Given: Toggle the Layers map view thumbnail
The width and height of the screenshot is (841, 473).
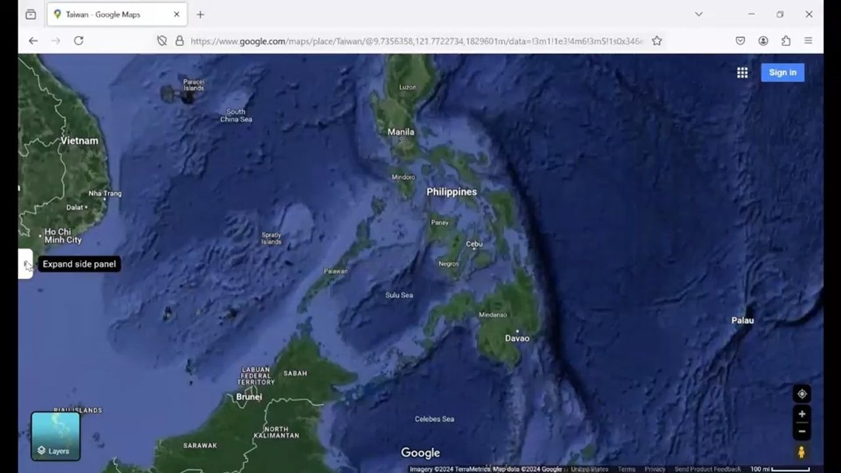Looking at the screenshot, I should click(x=56, y=436).
